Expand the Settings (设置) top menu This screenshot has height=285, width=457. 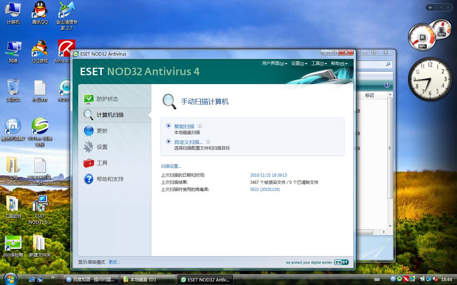(299, 63)
